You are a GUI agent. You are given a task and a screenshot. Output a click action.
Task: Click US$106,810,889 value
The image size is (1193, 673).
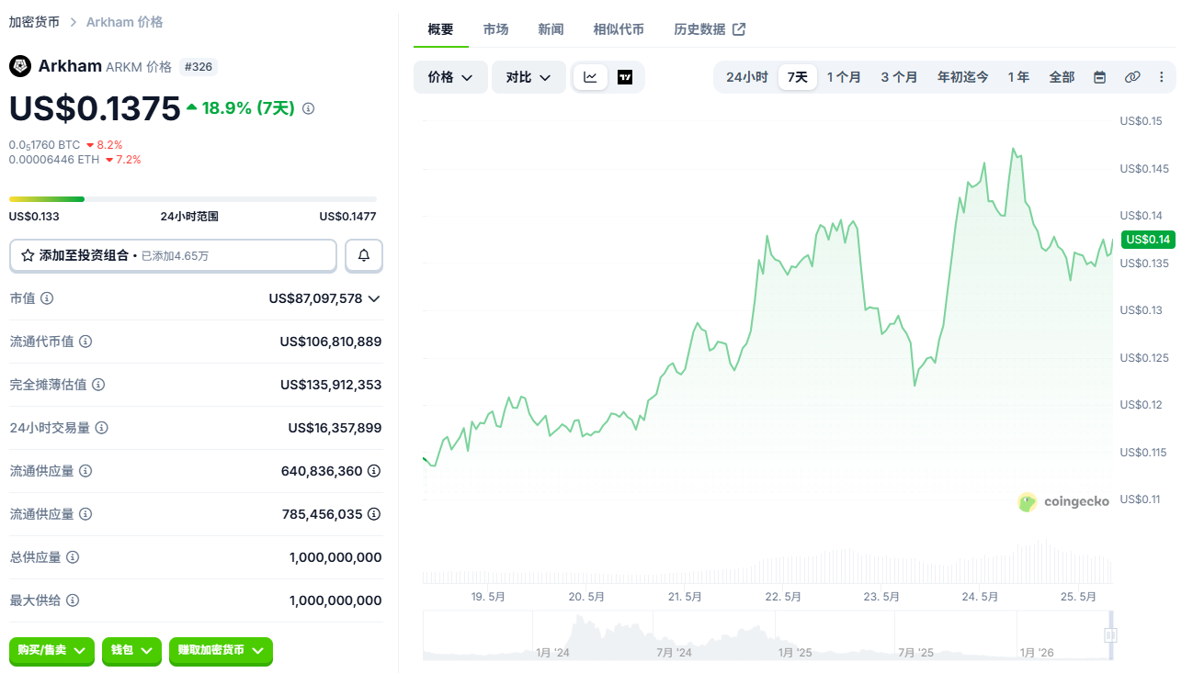point(331,342)
